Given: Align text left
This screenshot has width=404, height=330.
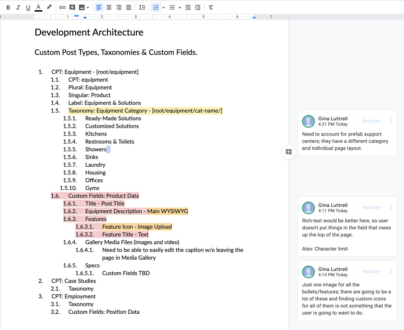Looking at the screenshot, I should coord(99,8).
